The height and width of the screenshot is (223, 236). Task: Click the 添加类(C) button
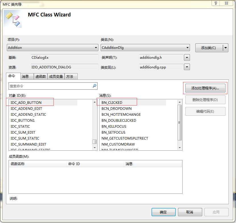[x=209, y=48]
